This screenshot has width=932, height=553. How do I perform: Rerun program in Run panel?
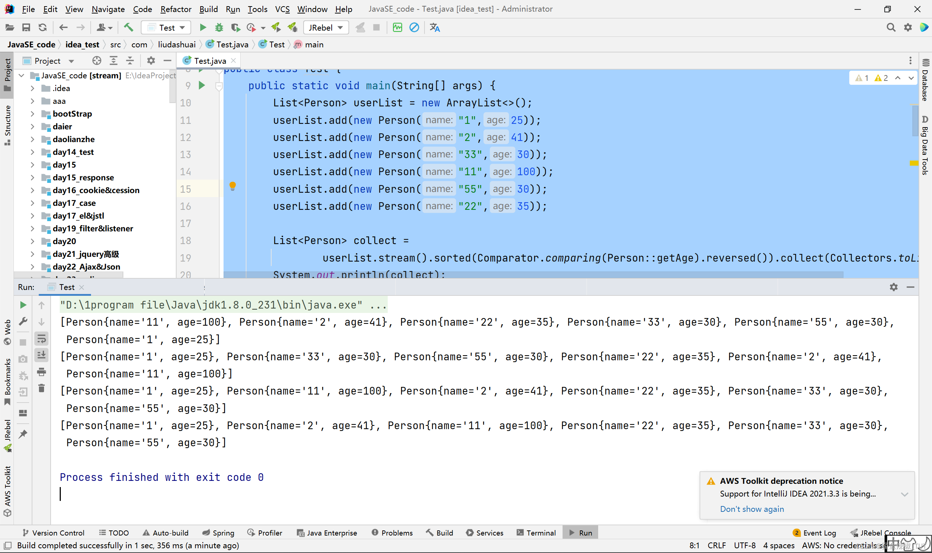point(23,305)
